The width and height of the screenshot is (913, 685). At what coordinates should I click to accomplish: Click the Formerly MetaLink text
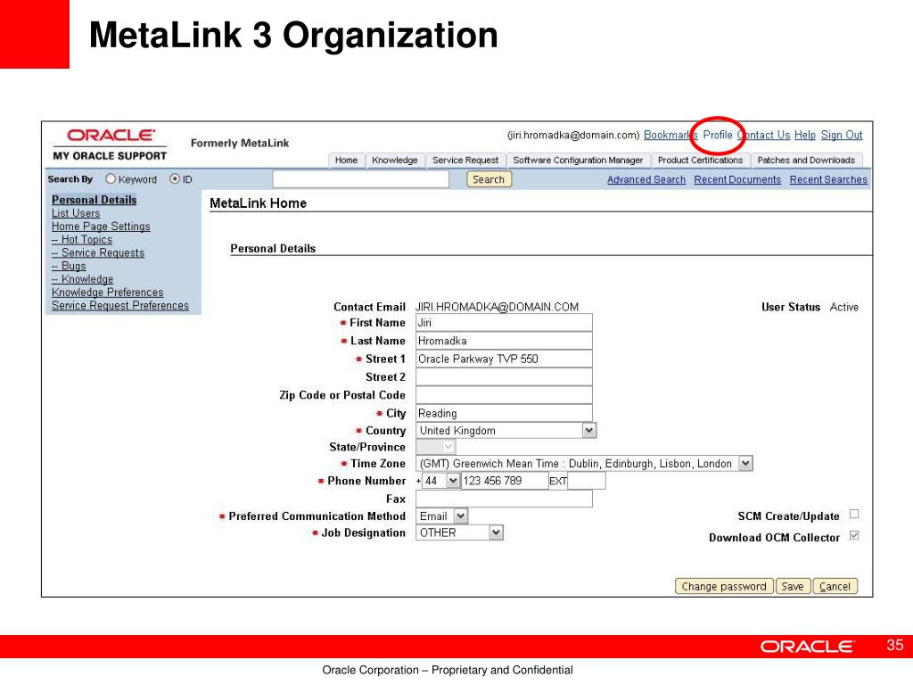coord(240,144)
